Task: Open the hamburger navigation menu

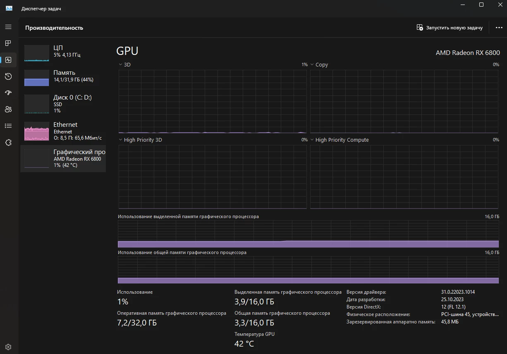Action: [x=8, y=27]
